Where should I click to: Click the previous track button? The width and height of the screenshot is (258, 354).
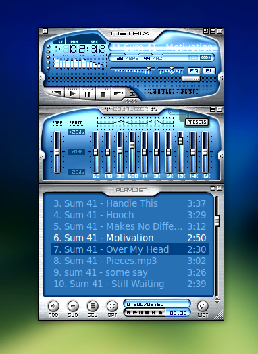[56, 93]
